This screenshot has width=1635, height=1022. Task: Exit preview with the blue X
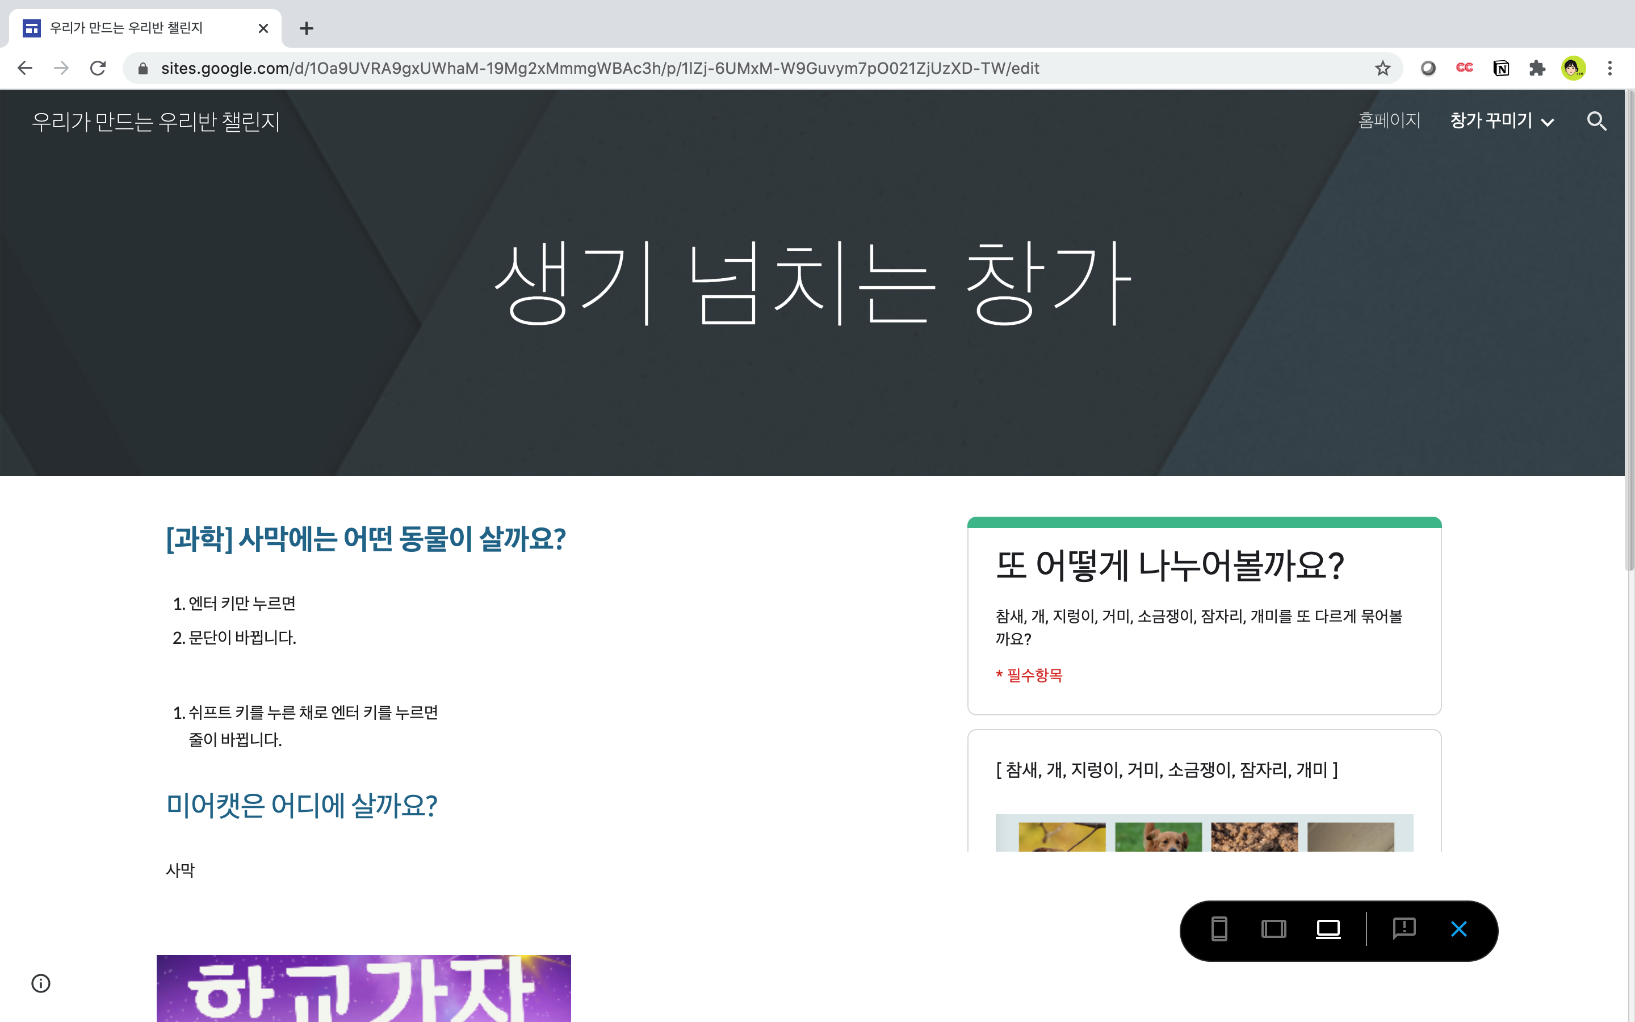point(1458,929)
